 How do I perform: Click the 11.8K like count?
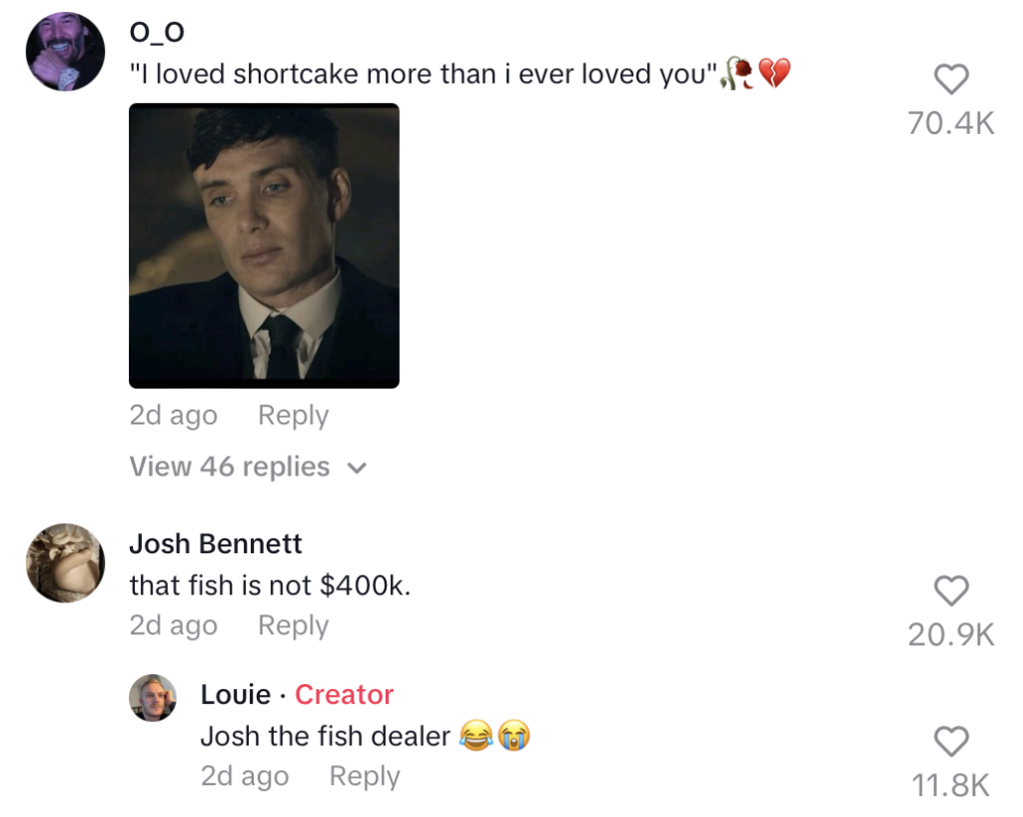(x=950, y=785)
